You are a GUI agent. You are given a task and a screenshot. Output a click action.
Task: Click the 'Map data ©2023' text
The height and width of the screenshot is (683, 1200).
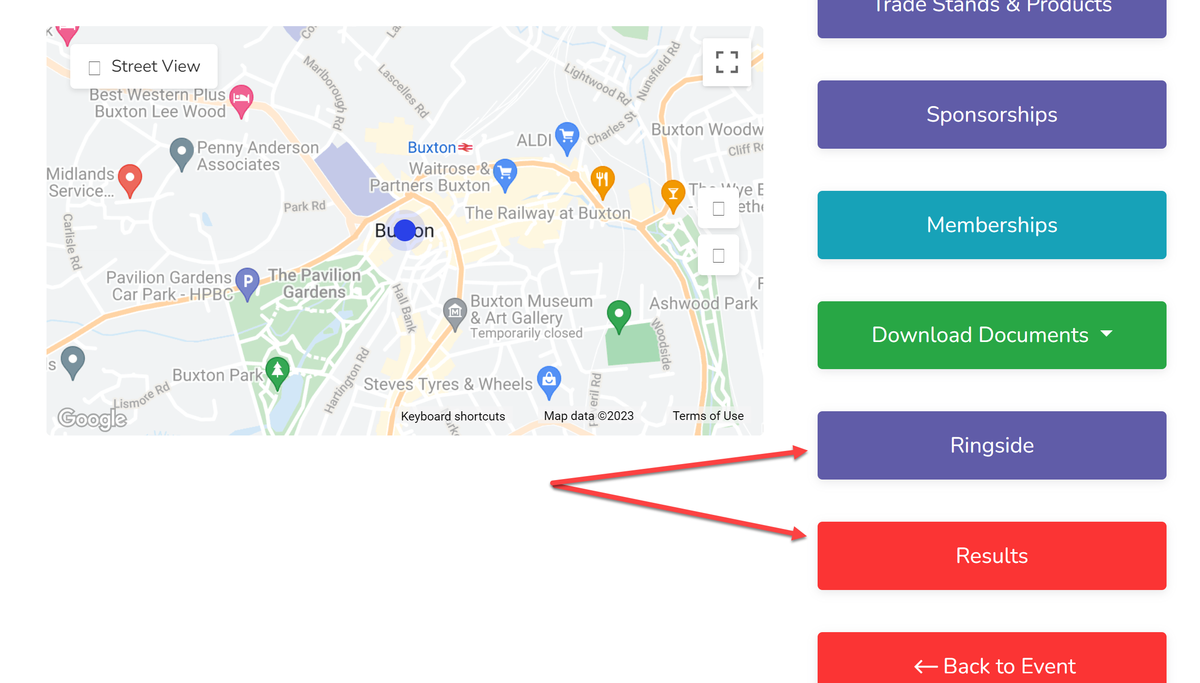click(588, 416)
